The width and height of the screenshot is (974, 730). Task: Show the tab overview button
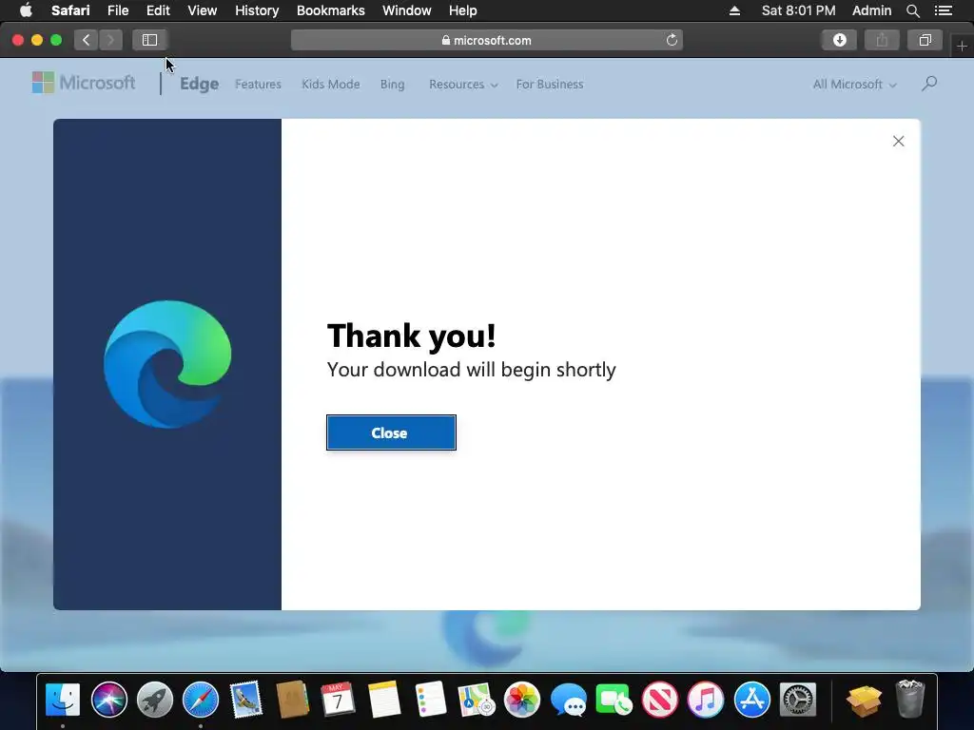click(x=925, y=40)
